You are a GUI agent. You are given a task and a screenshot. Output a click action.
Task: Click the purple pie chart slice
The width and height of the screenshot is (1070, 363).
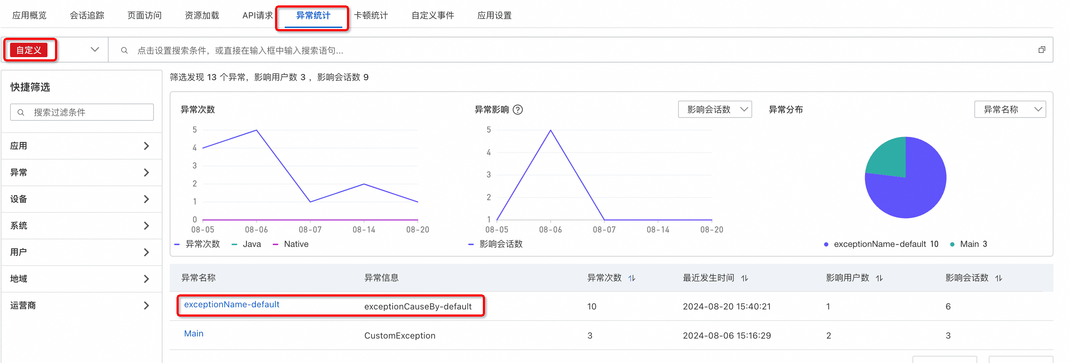click(x=914, y=191)
